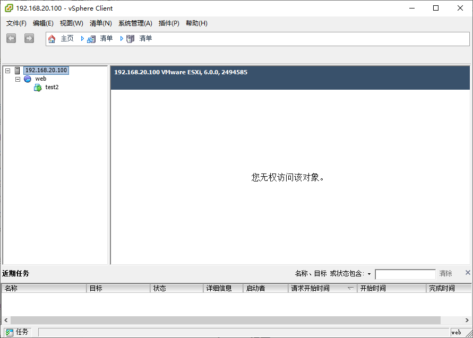Image resolution: width=473 pixels, height=338 pixels.
Task: Click the 任务 tasks icon in status bar
Action: click(x=10, y=332)
